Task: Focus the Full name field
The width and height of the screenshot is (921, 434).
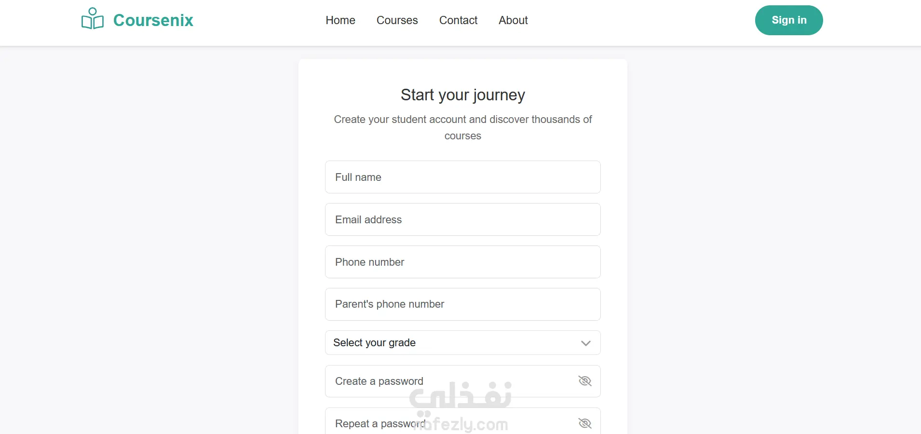Action: [462, 177]
